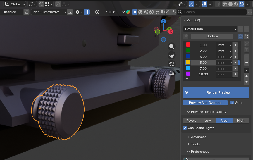Select Med render quality
Screen dimensions: 253x160
(x=224, y=121)
